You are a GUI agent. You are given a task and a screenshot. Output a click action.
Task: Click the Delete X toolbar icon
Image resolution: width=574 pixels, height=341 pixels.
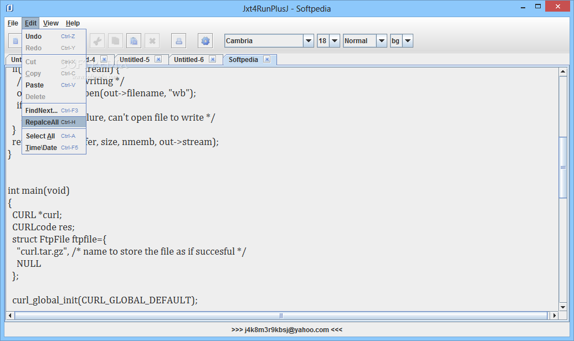tap(152, 40)
